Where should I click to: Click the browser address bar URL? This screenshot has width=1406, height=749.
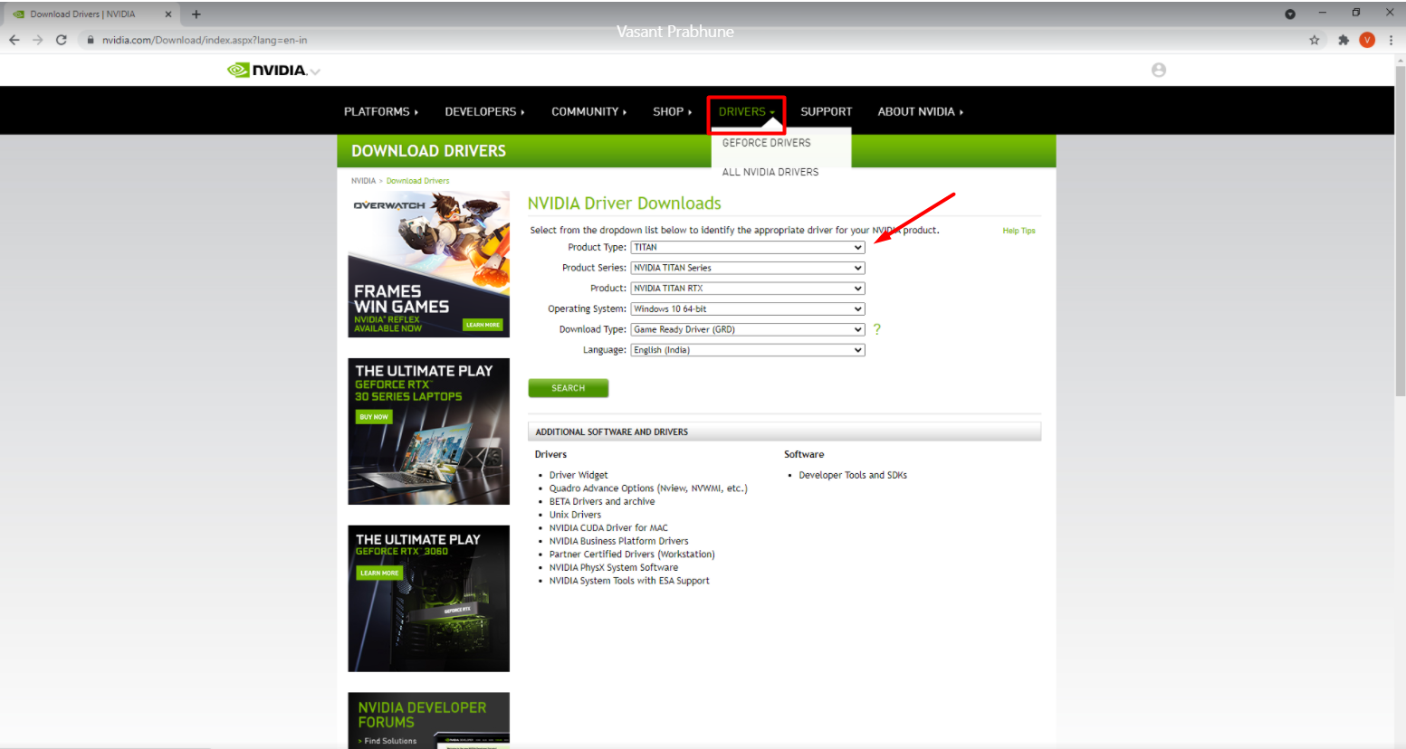pyautogui.click(x=205, y=40)
